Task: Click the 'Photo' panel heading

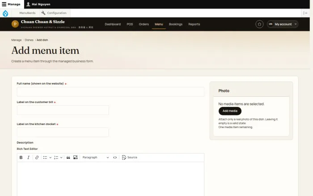Action: point(224,91)
